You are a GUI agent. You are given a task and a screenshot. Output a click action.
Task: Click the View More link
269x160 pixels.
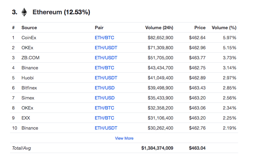coord(124,138)
